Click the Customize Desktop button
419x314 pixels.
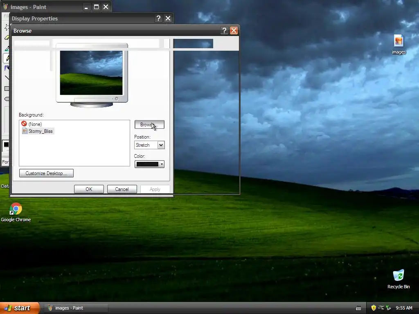point(46,173)
